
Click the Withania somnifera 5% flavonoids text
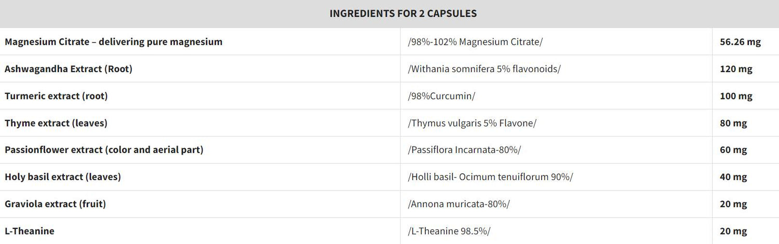pos(485,69)
